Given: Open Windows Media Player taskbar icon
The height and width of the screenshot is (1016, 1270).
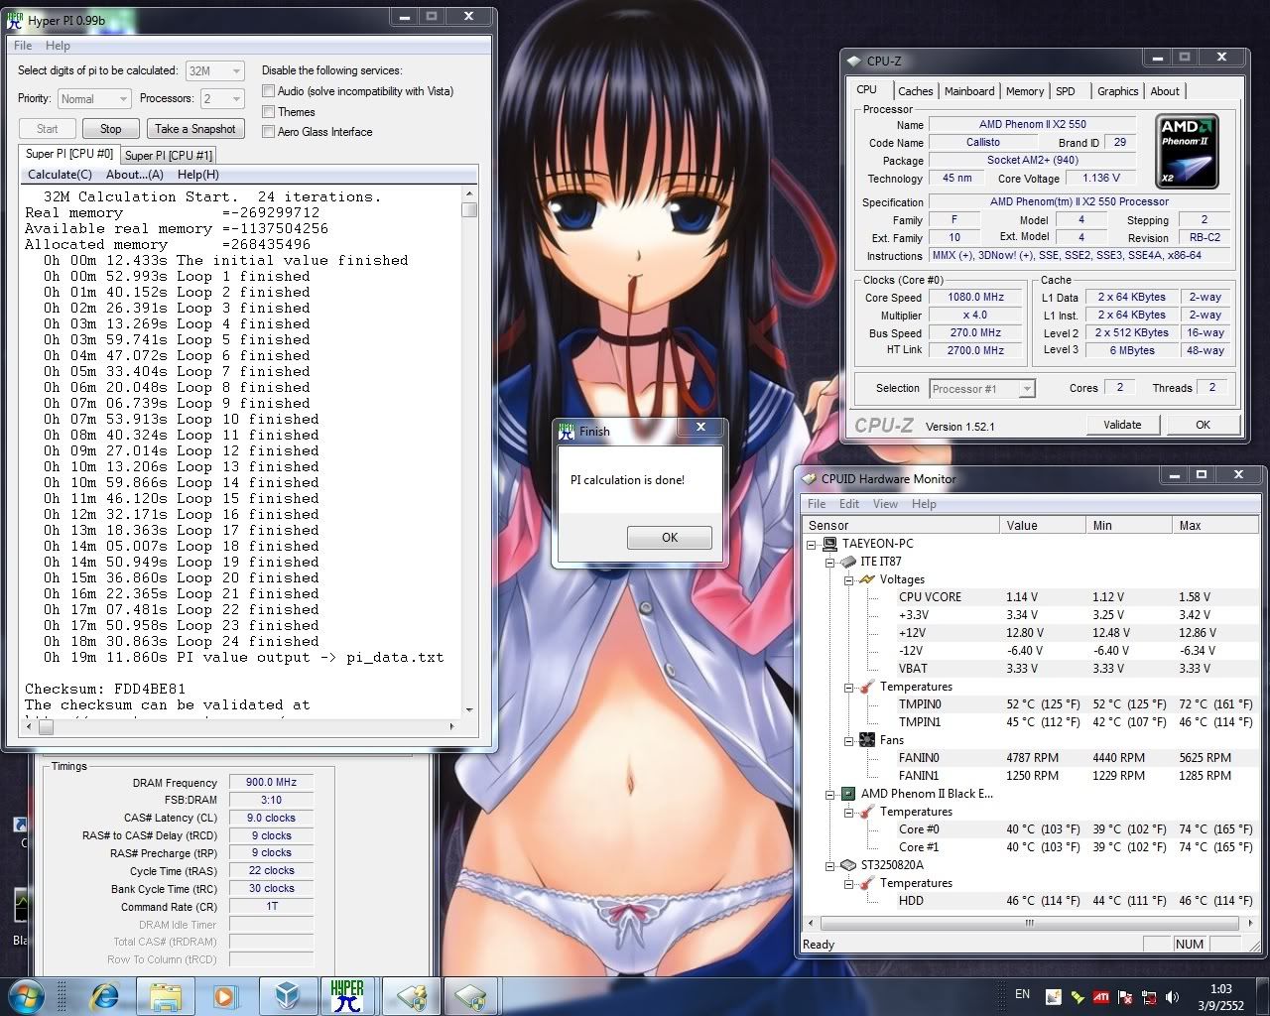Looking at the screenshot, I should (226, 996).
